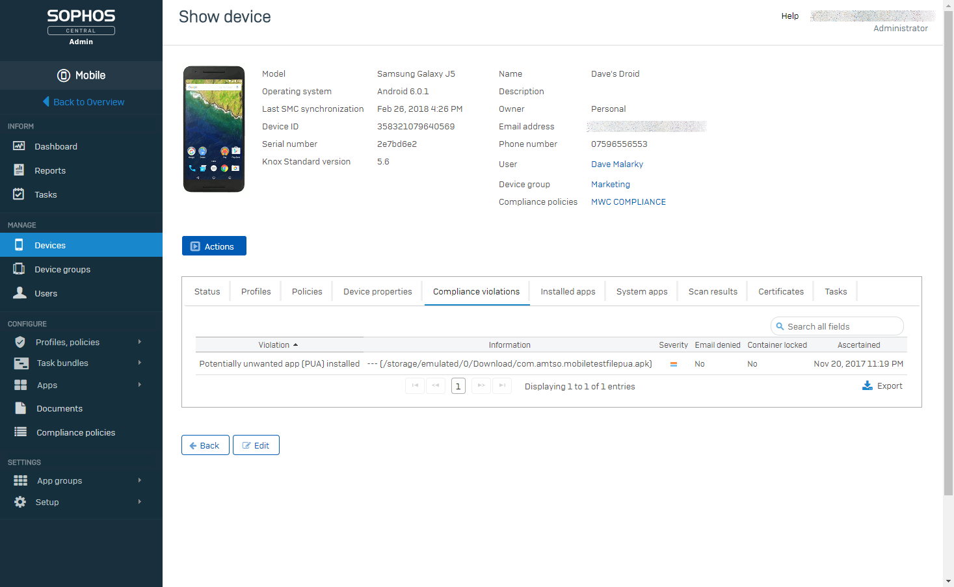
Task: Click the Dashboard chart icon in sidebar
Action: pos(19,146)
